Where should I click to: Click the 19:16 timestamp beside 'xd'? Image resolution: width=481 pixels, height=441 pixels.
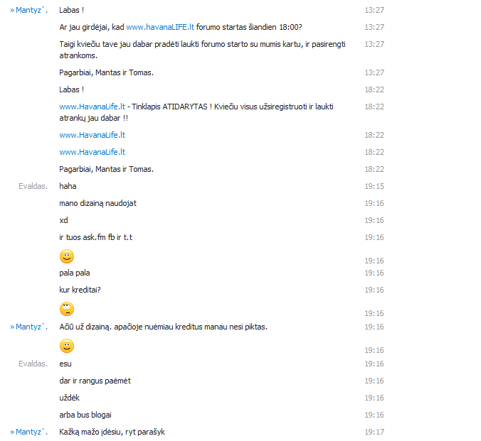coord(374,220)
